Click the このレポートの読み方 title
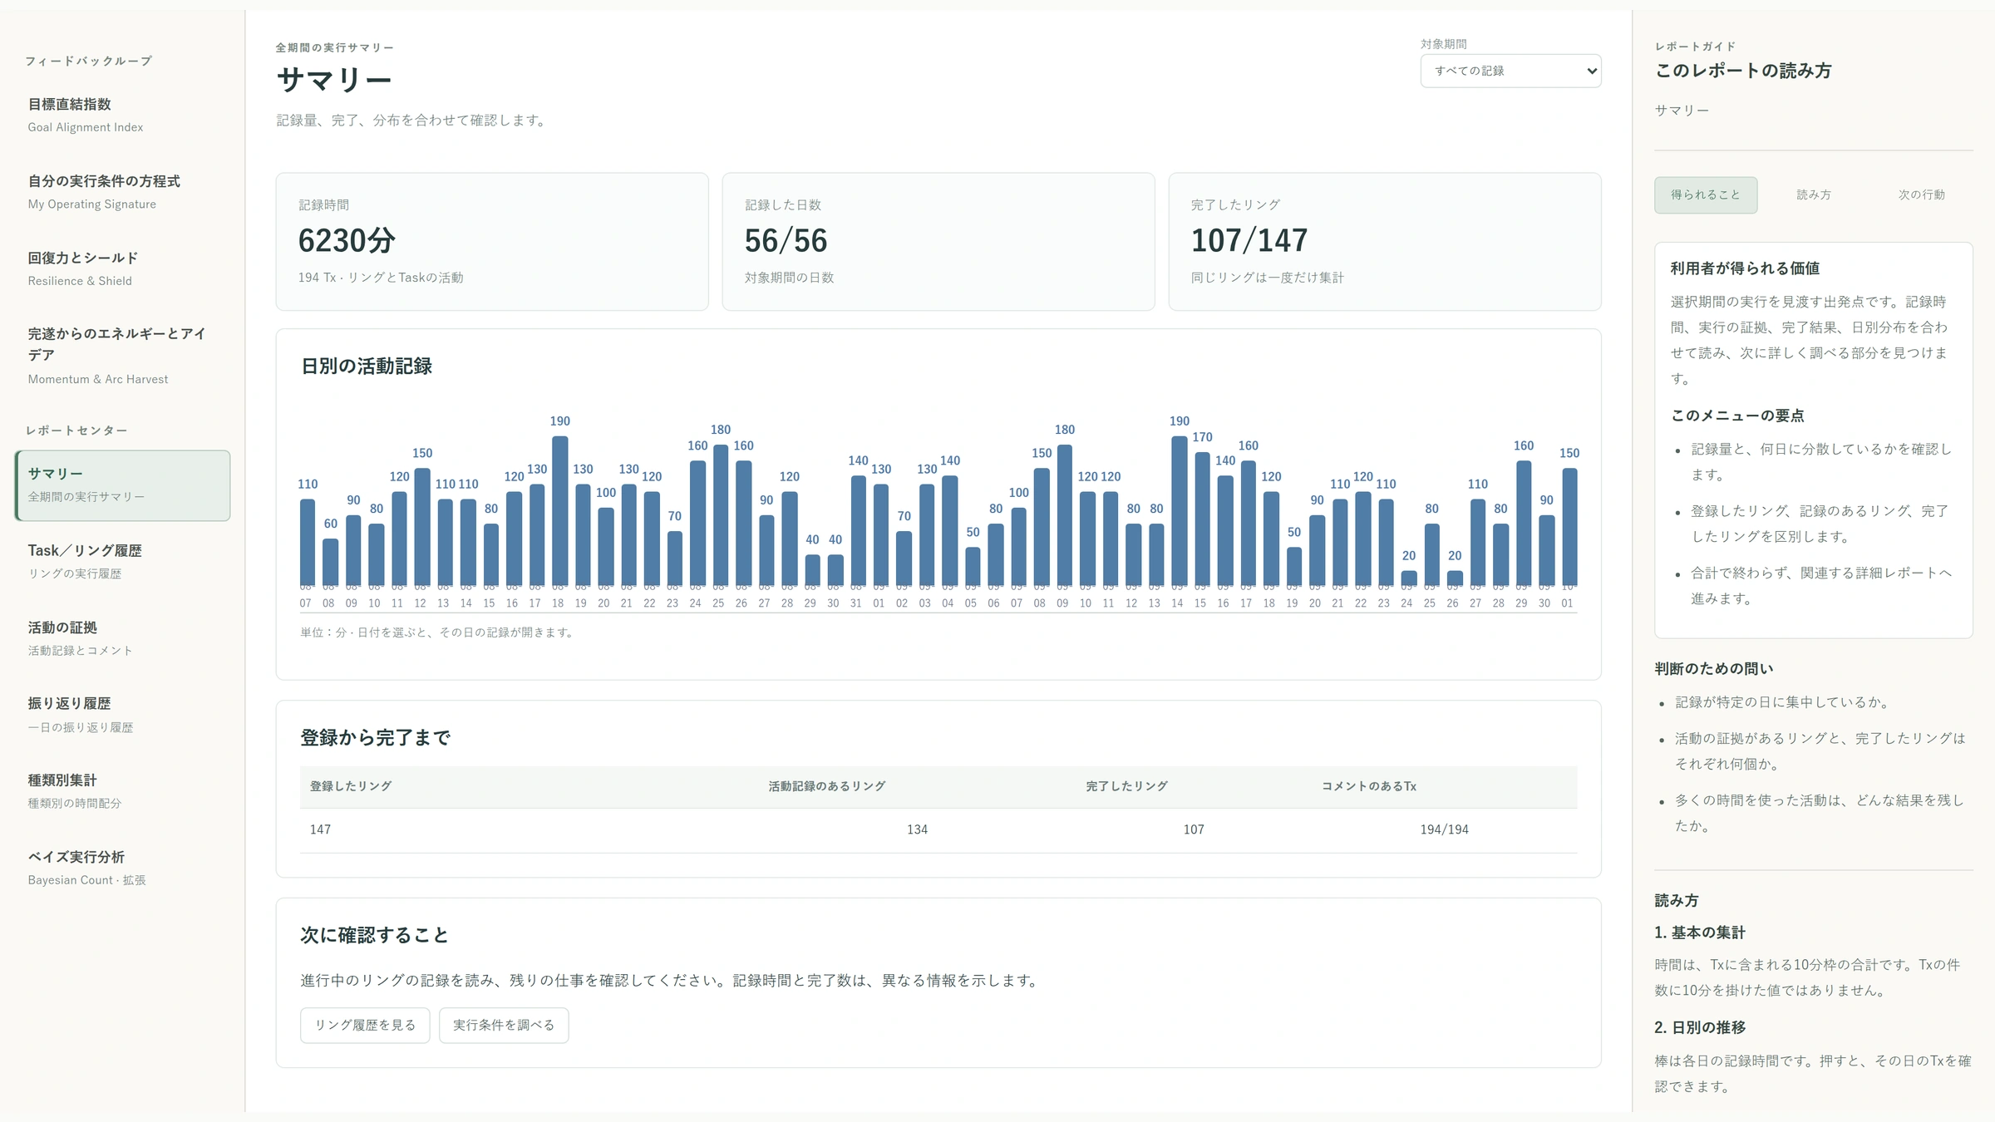The width and height of the screenshot is (1995, 1122). [1743, 71]
